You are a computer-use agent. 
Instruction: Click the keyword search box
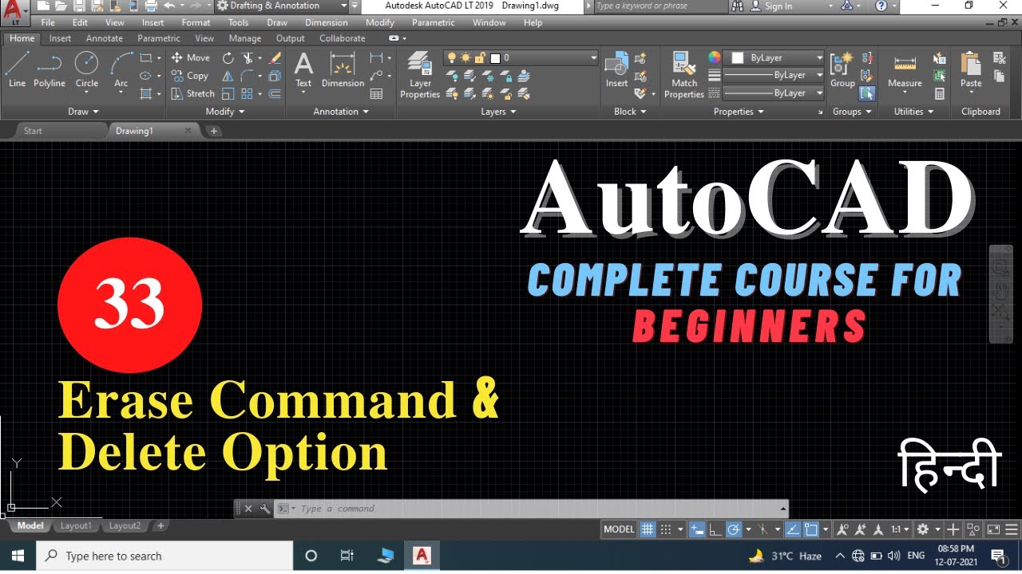661,6
